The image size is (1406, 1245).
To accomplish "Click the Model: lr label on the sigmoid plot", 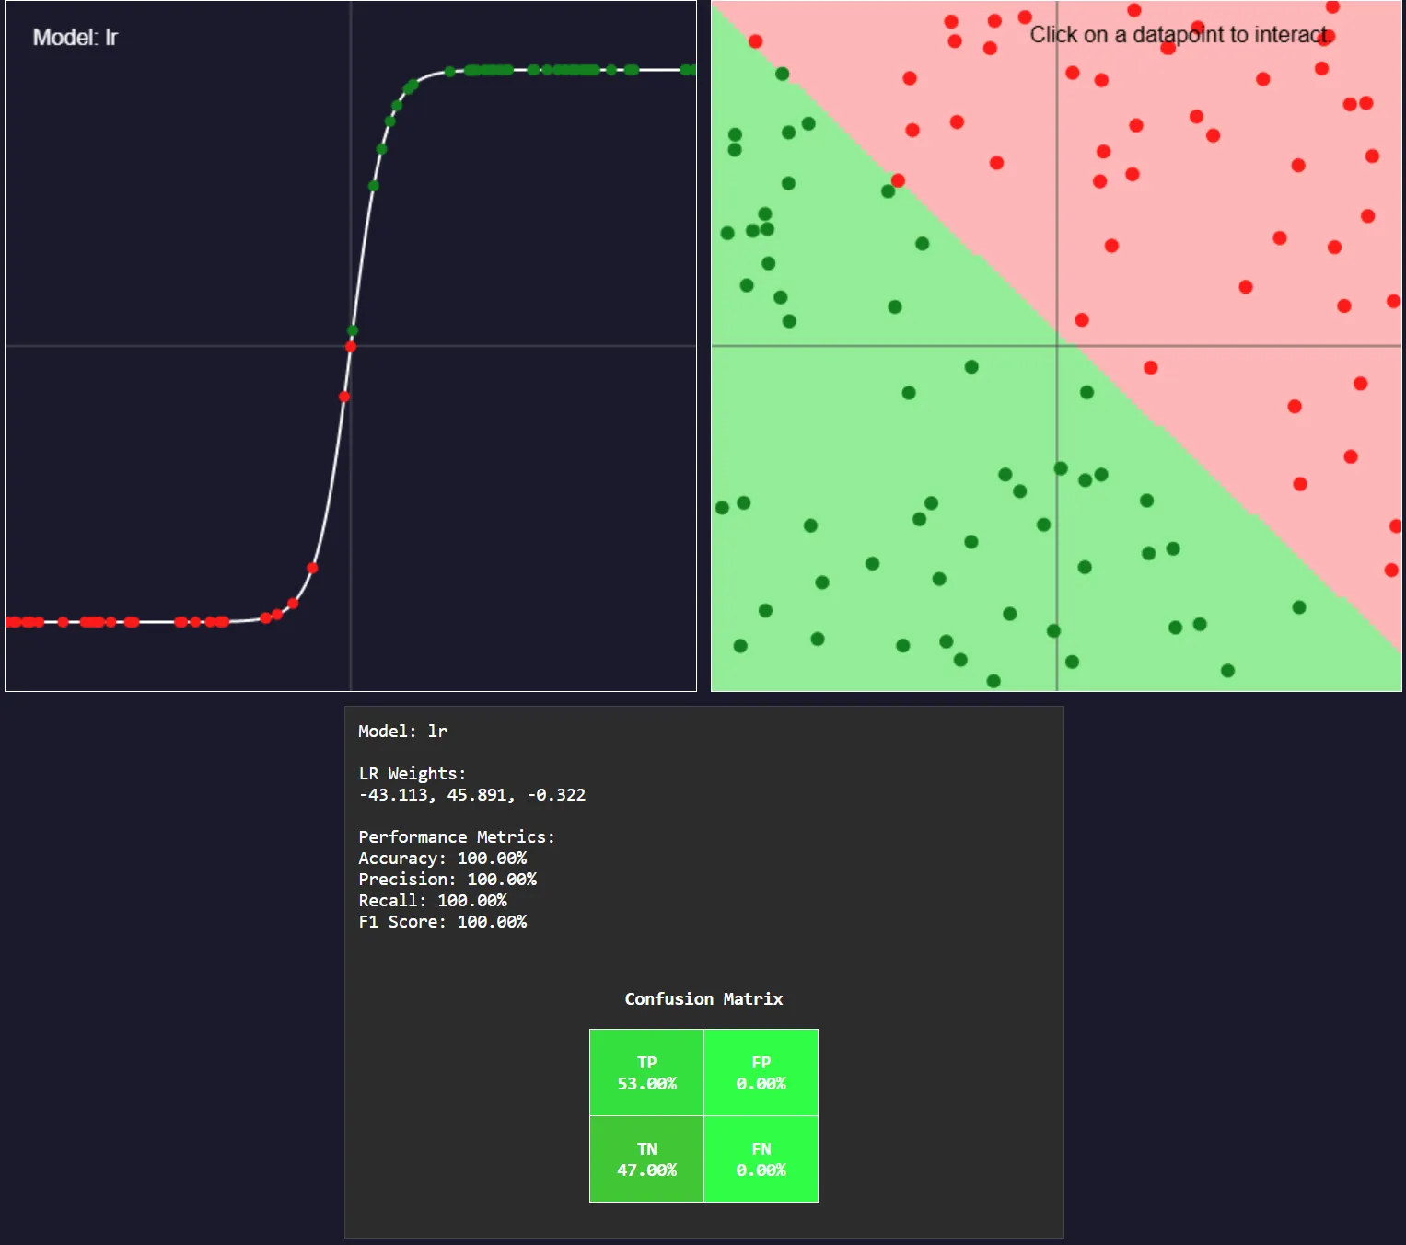I will point(74,38).
